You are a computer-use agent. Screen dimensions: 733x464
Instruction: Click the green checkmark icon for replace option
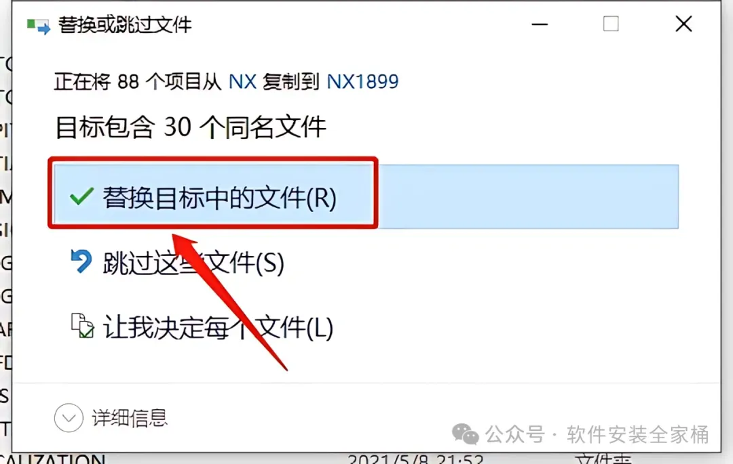point(81,197)
